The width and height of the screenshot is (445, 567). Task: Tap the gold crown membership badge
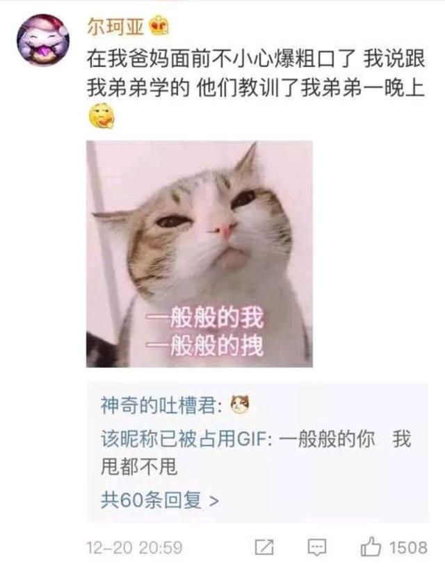pyautogui.click(x=159, y=25)
